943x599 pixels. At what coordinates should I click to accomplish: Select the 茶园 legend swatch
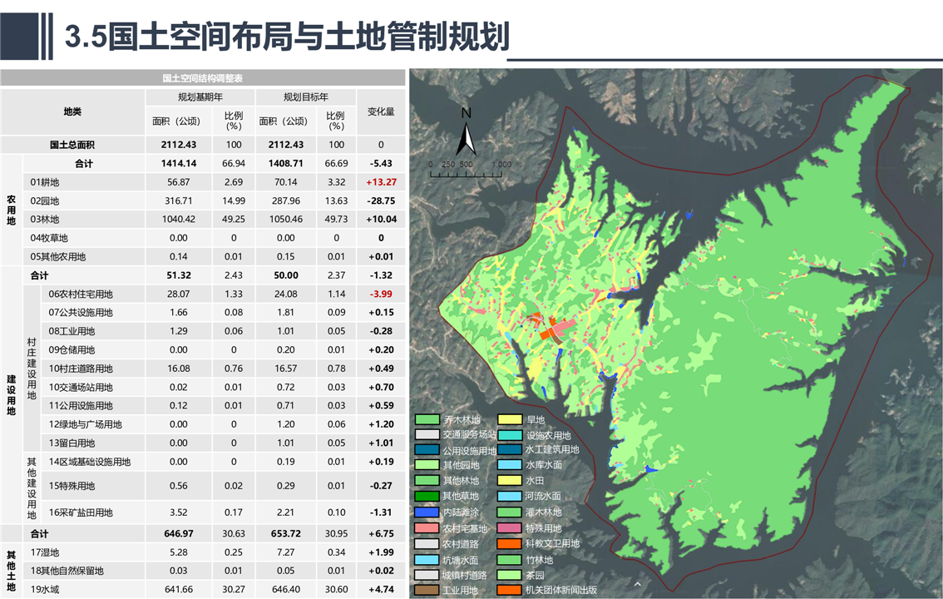[510, 575]
